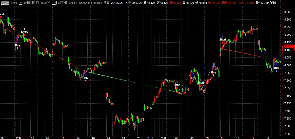Click the Short marker between July 05 and 09

201,86
